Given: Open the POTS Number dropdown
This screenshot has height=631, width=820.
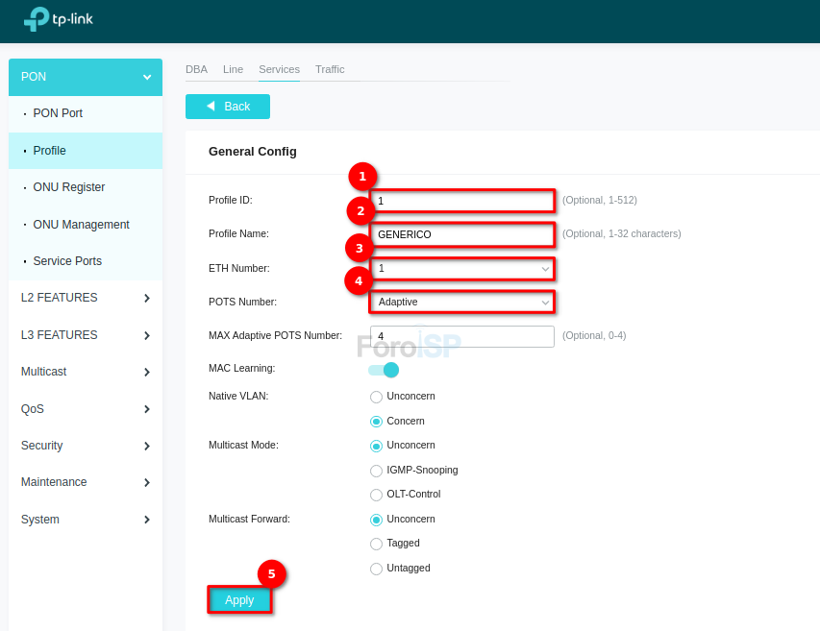Looking at the screenshot, I should pyautogui.click(x=461, y=302).
